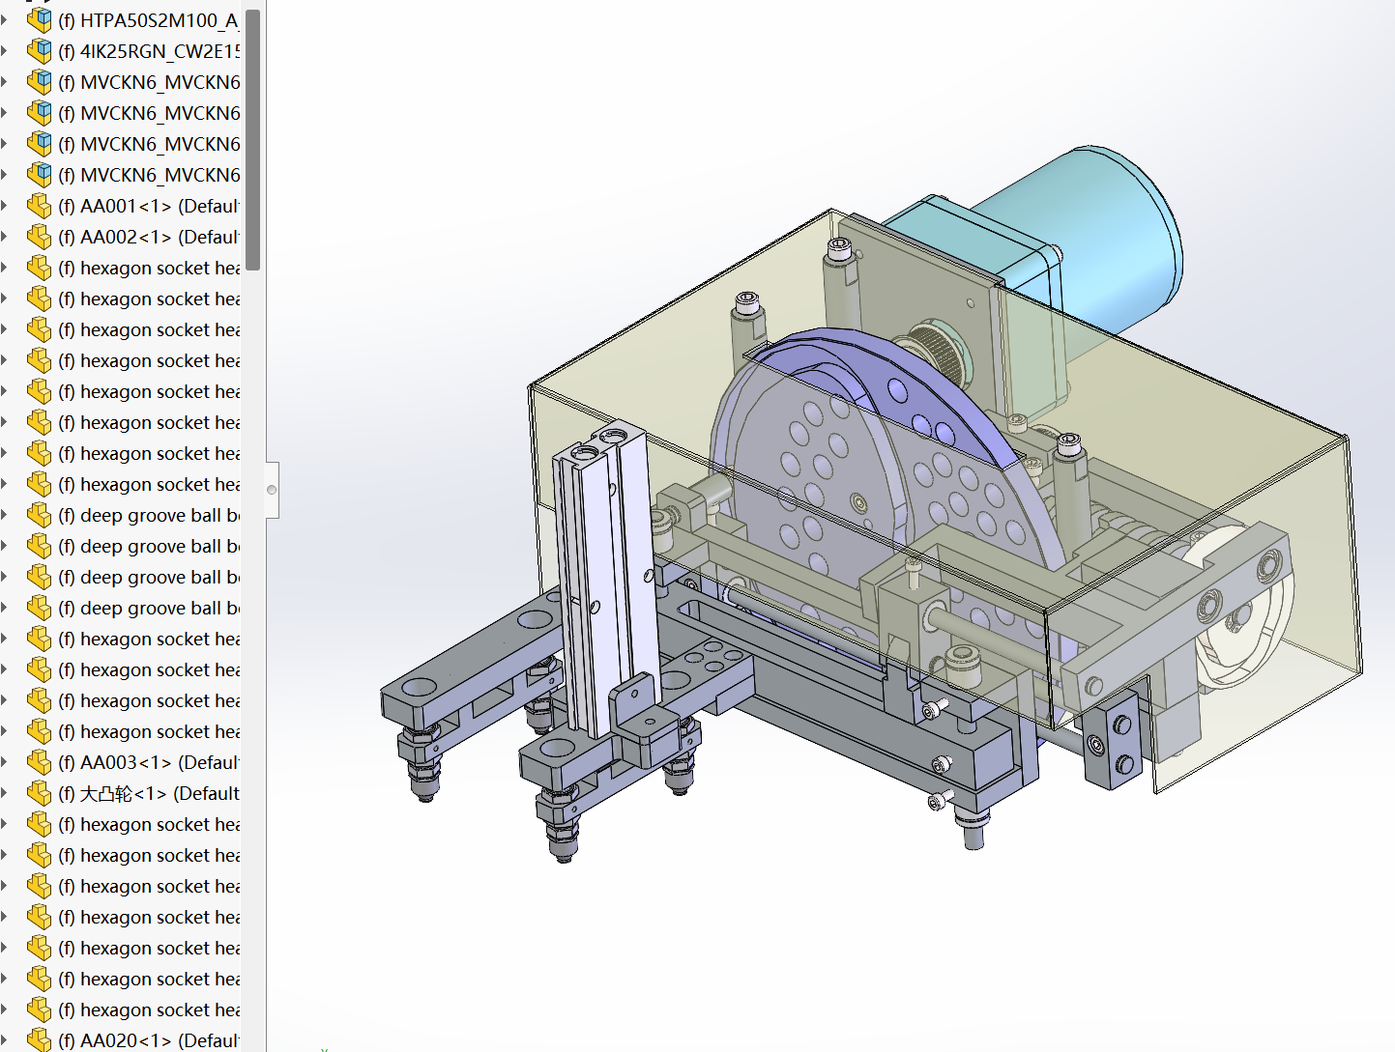Click the side panel collapse handle
This screenshot has height=1052, width=1395.
click(x=273, y=490)
